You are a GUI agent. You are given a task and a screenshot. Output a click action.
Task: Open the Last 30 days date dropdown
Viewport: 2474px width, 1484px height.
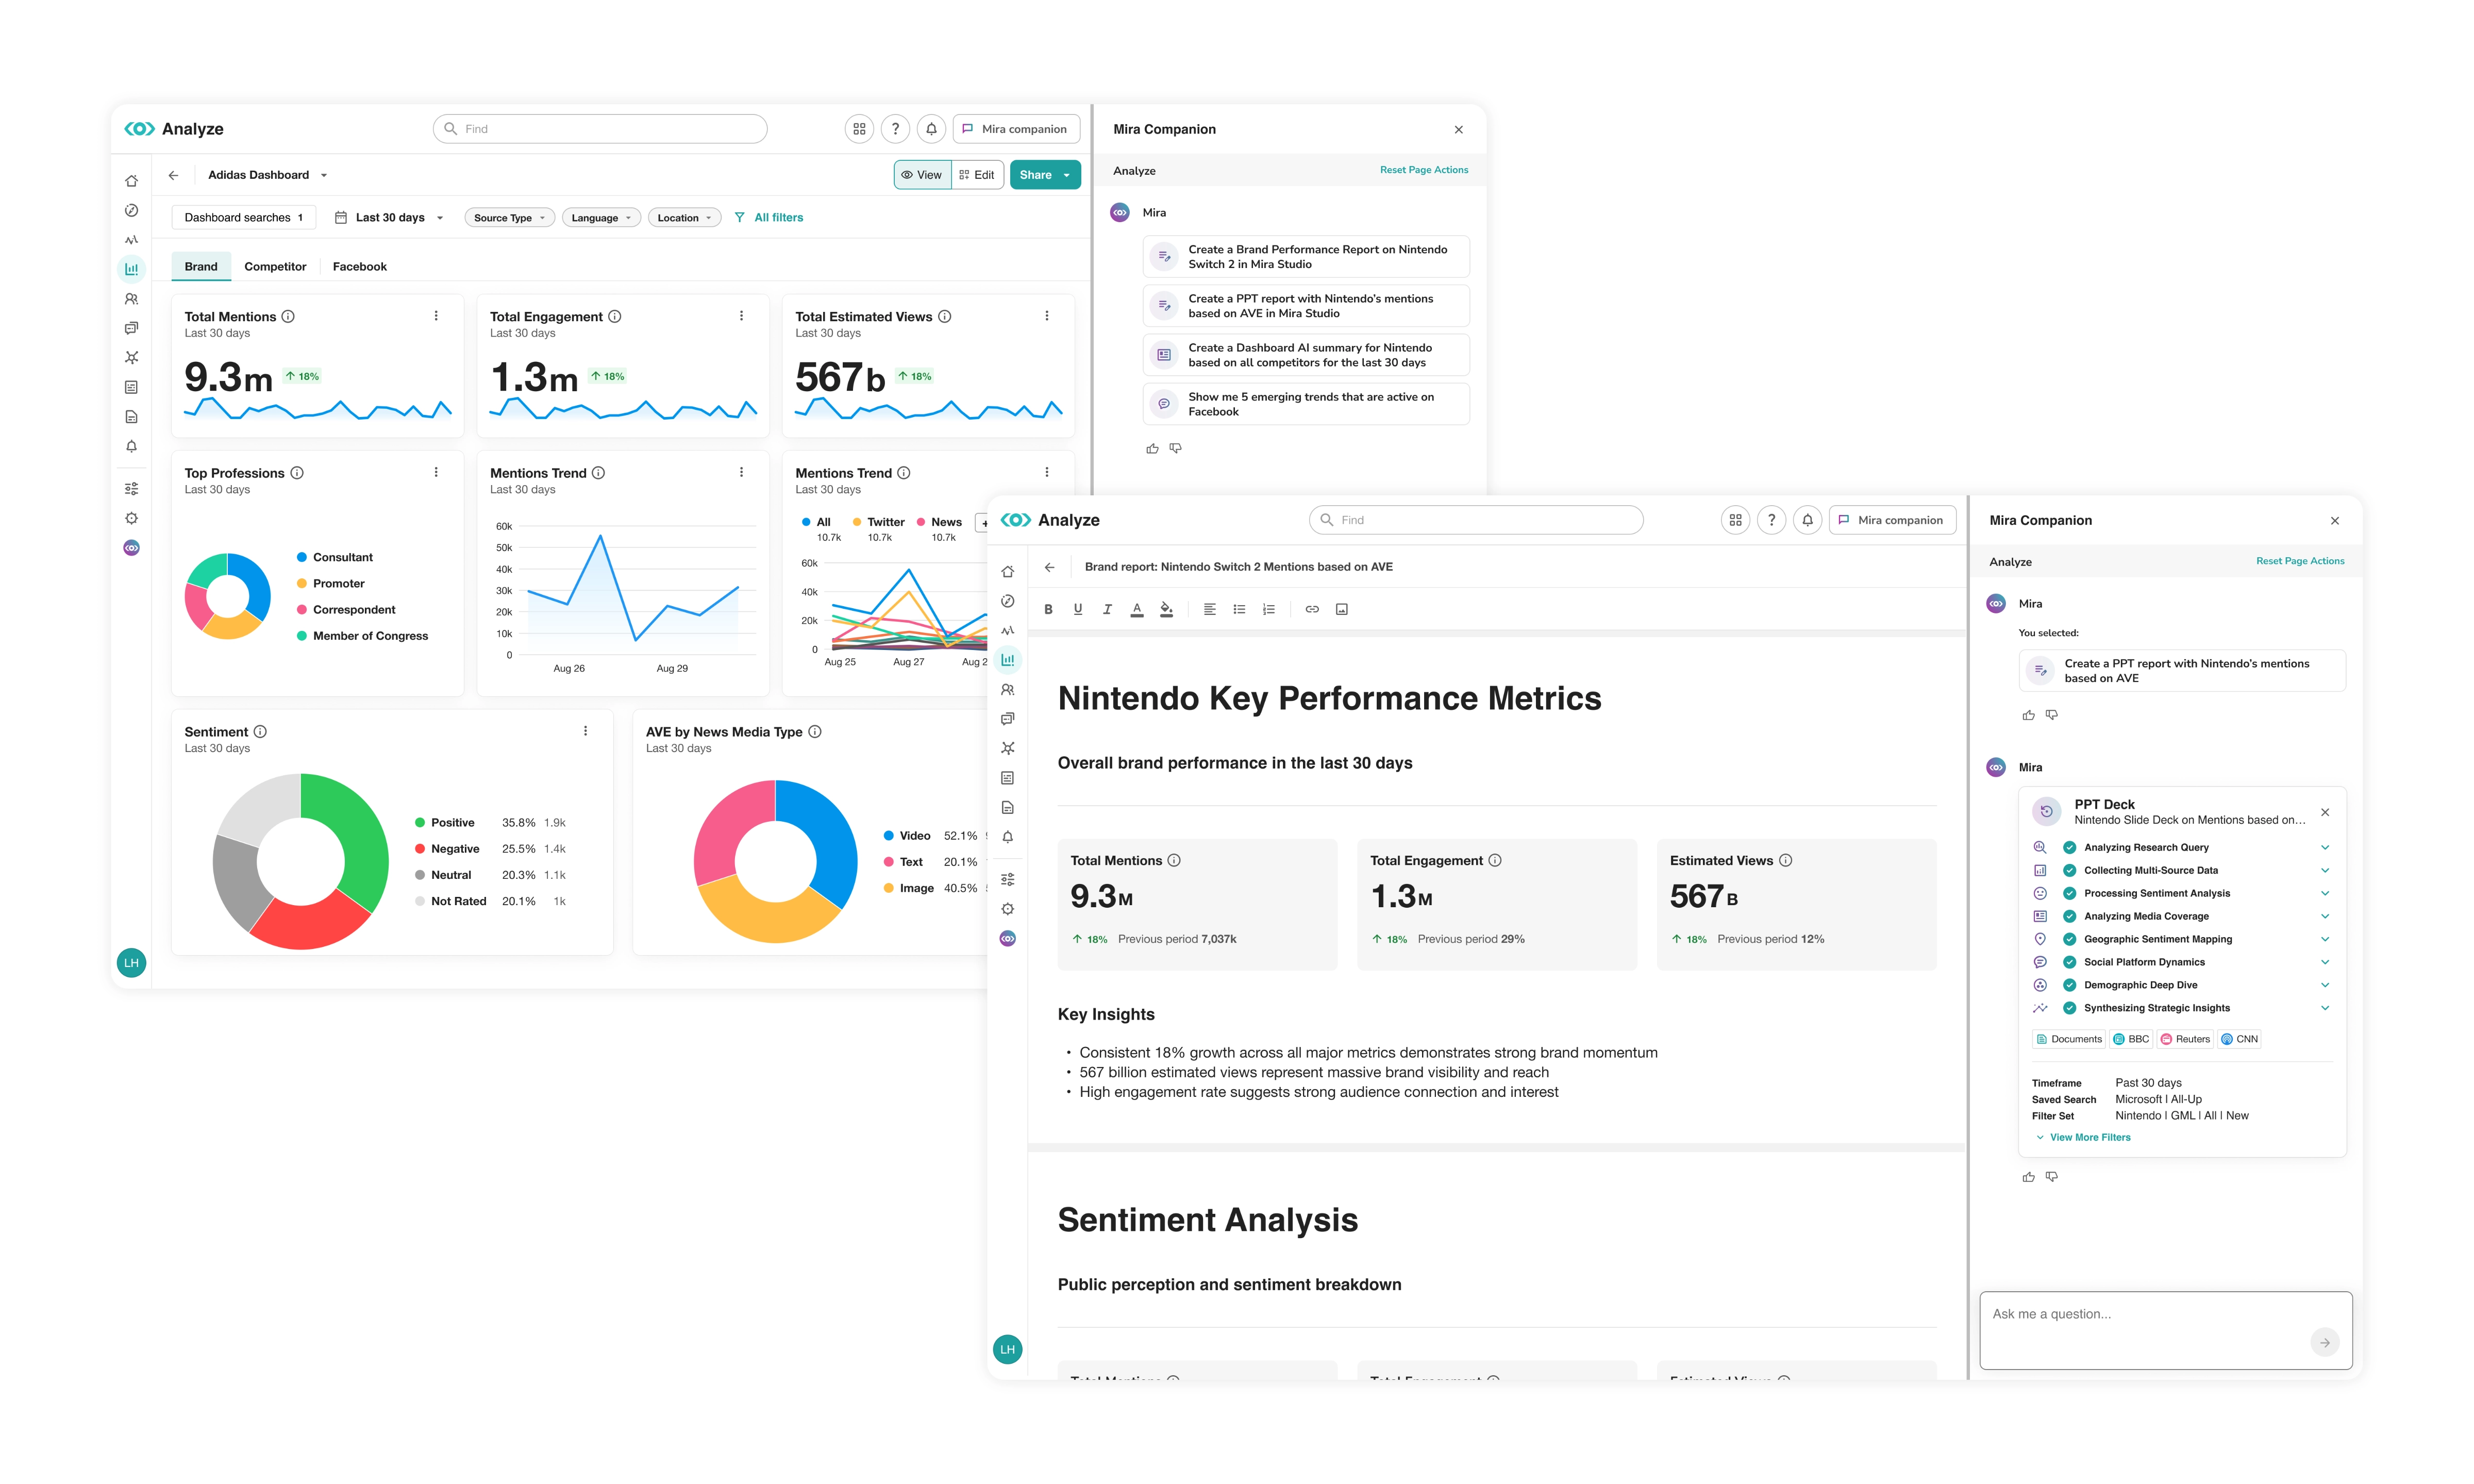point(390,218)
